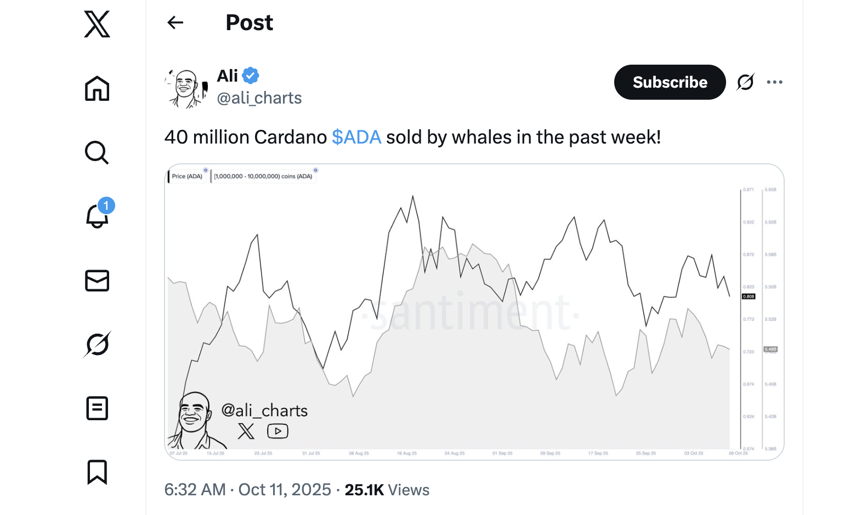Click the 6:32 AM Oct 11 timestamp

[248, 490]
